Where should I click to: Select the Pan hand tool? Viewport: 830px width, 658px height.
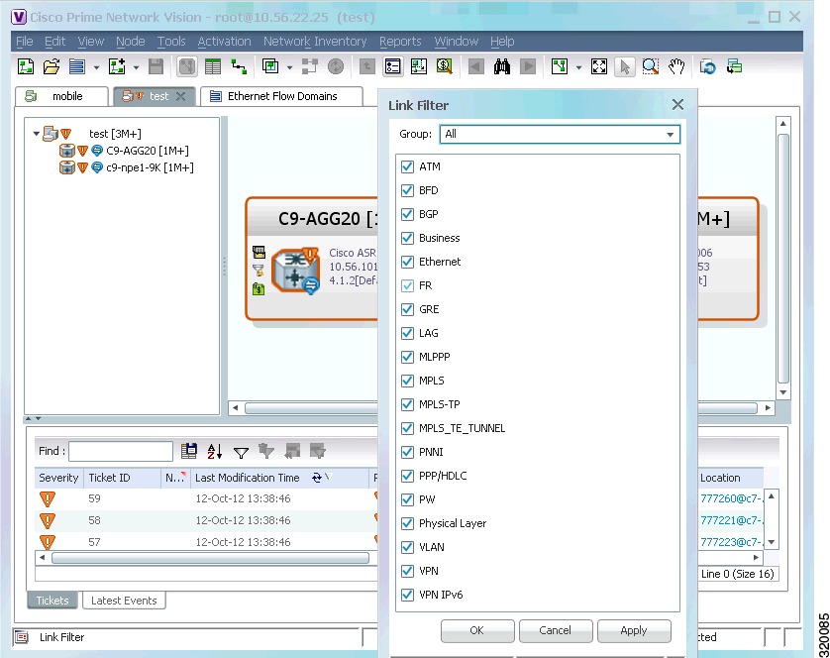(x=676, y=66)
